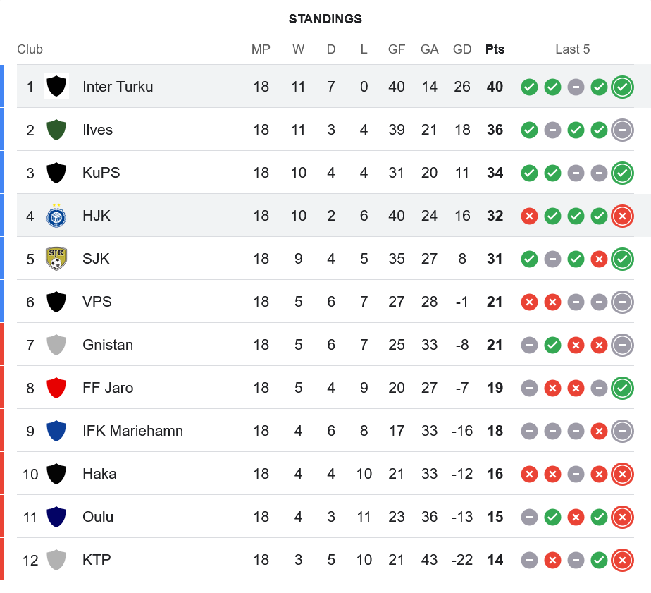Image resolution: width=651 pixels, height=593 pixels.
Task: Click the GD column header
Action: [462, 49]
